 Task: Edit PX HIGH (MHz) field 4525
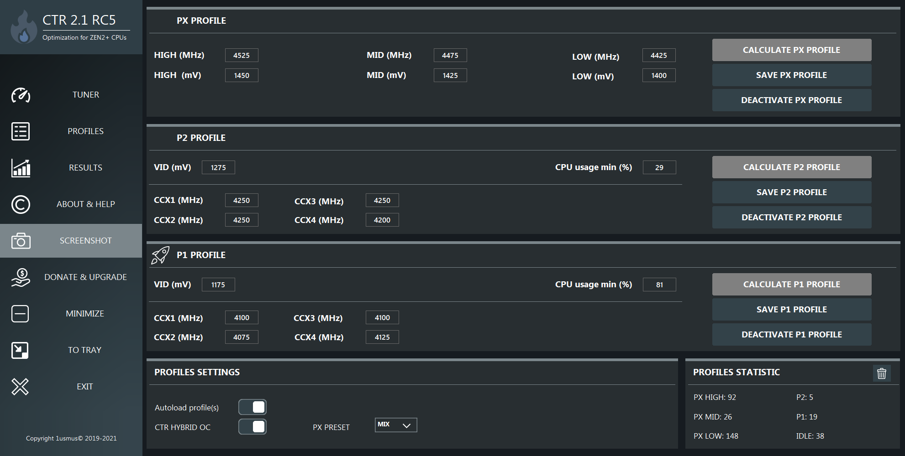(242, 55)
